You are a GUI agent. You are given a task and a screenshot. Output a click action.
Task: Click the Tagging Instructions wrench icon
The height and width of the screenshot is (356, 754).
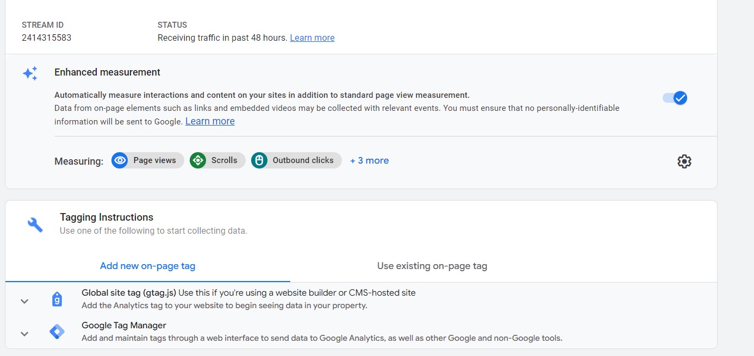tap(35, 224)
